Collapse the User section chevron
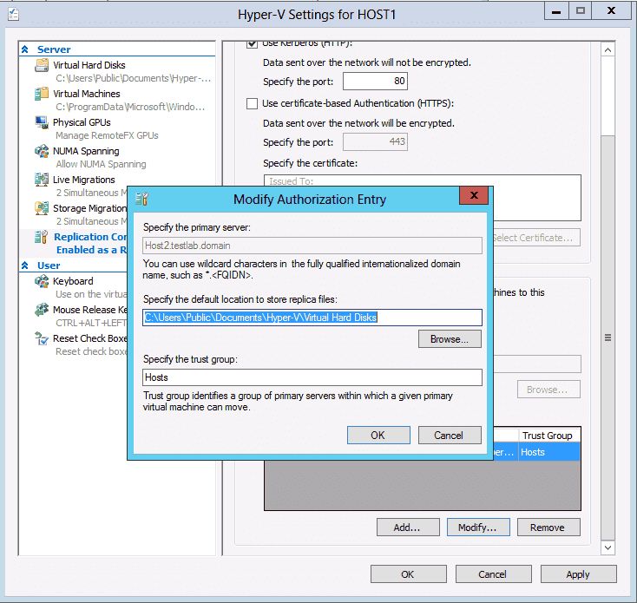This screenshot has height=603, width=637. click(x=25, y=265)
